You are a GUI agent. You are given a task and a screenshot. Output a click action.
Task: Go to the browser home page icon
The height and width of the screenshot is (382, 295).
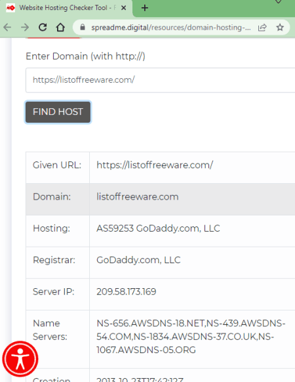(x=60, y=28)
